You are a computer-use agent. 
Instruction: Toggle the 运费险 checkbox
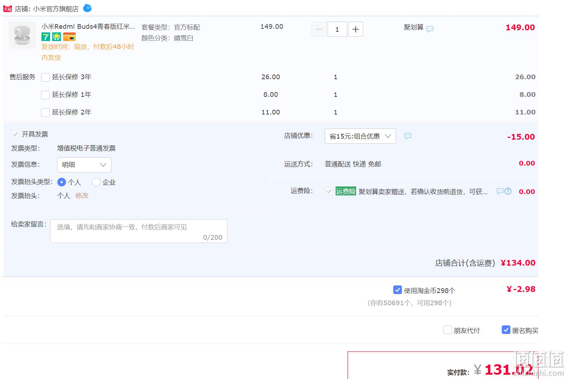329,191
